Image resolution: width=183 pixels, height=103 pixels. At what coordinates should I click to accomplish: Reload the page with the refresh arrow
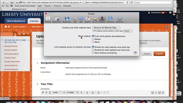pyautogui.click(x=127, y=3)
